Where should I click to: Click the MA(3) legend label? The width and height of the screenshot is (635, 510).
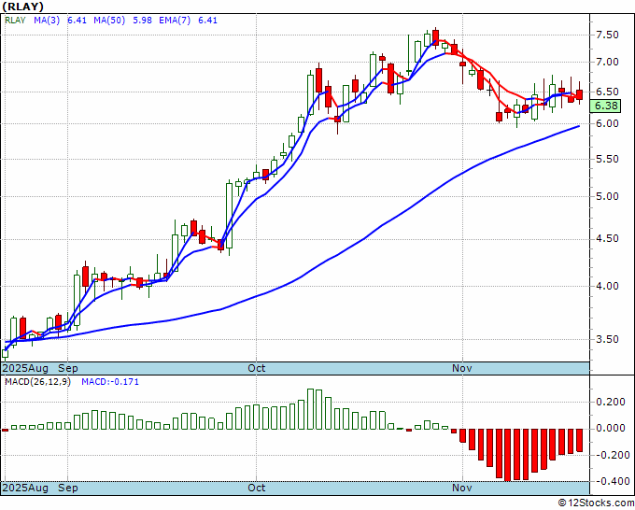(x=47, y=20)
